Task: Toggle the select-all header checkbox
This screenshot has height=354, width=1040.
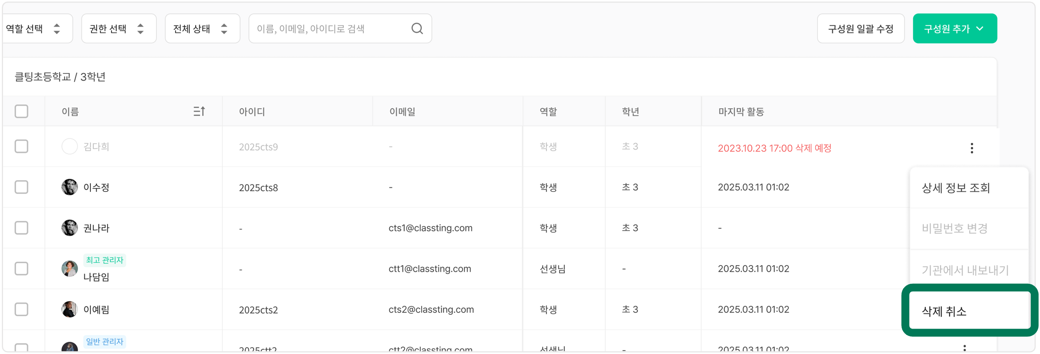Action: pos(21,111)
